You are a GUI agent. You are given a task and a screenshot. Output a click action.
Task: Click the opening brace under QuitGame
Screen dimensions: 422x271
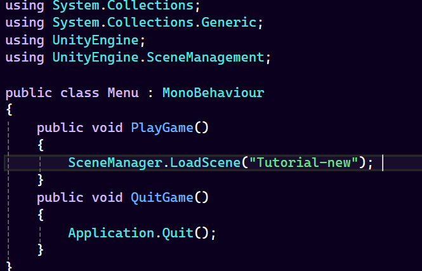[41, 215]
